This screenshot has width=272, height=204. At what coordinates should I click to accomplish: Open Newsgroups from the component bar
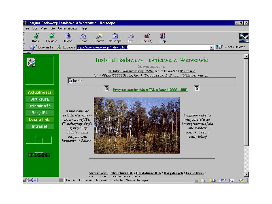[222, 180]
